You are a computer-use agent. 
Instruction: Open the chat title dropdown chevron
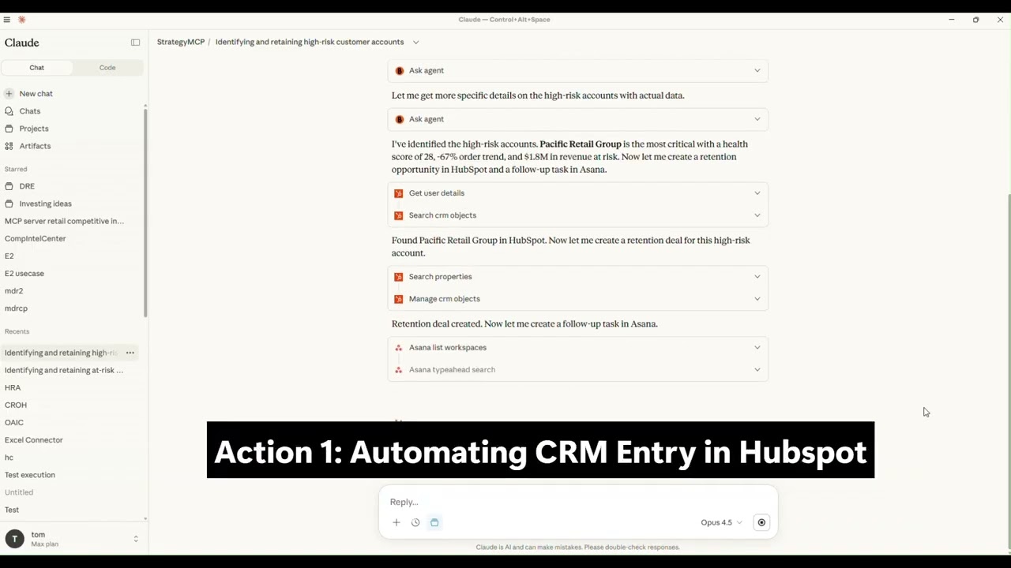(x=415, y=43)
